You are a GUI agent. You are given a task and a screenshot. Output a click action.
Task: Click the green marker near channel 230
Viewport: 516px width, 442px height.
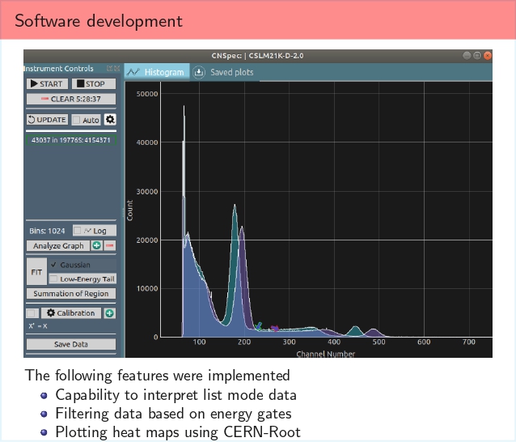pos(258,326)
